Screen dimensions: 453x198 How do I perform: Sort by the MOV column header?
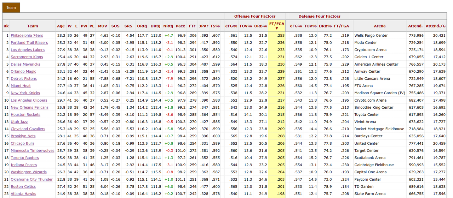[103, 26]
